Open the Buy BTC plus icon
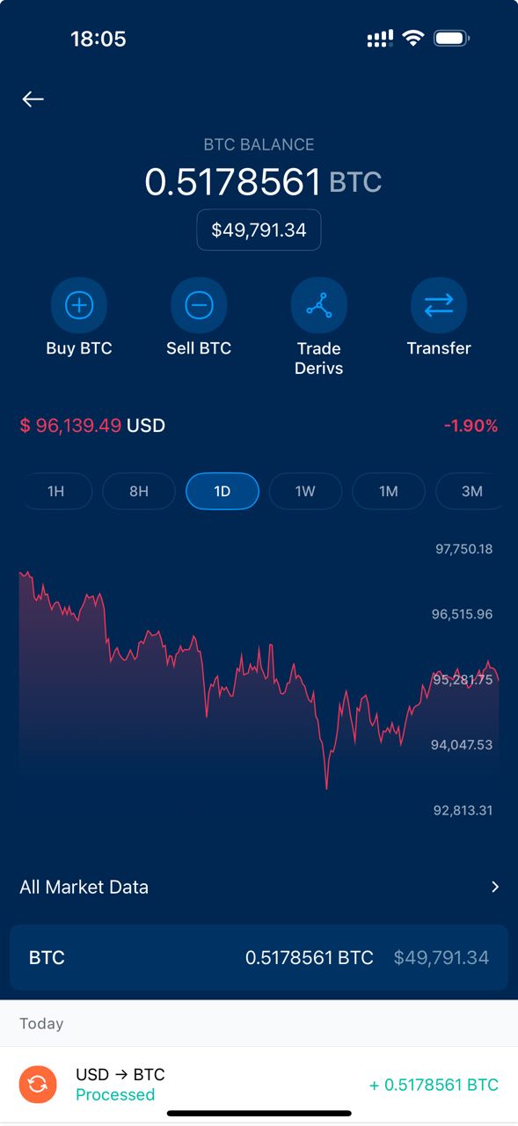Viewport: 518px width, 1126px height. pos(79,305)
